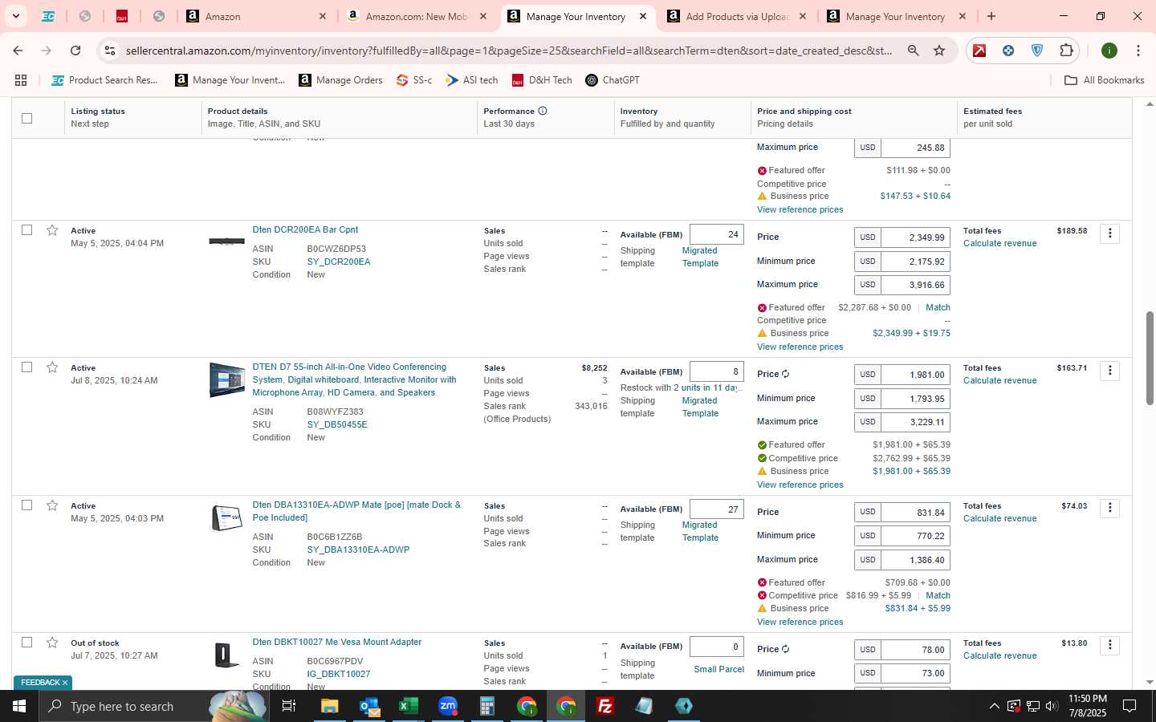
Task: Open the D&H Tech bookmark
Action: click(x=542, y=80)
